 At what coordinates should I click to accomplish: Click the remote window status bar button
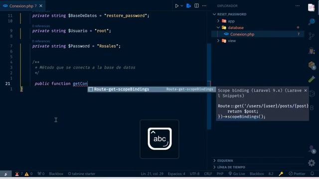pos(5,174)
